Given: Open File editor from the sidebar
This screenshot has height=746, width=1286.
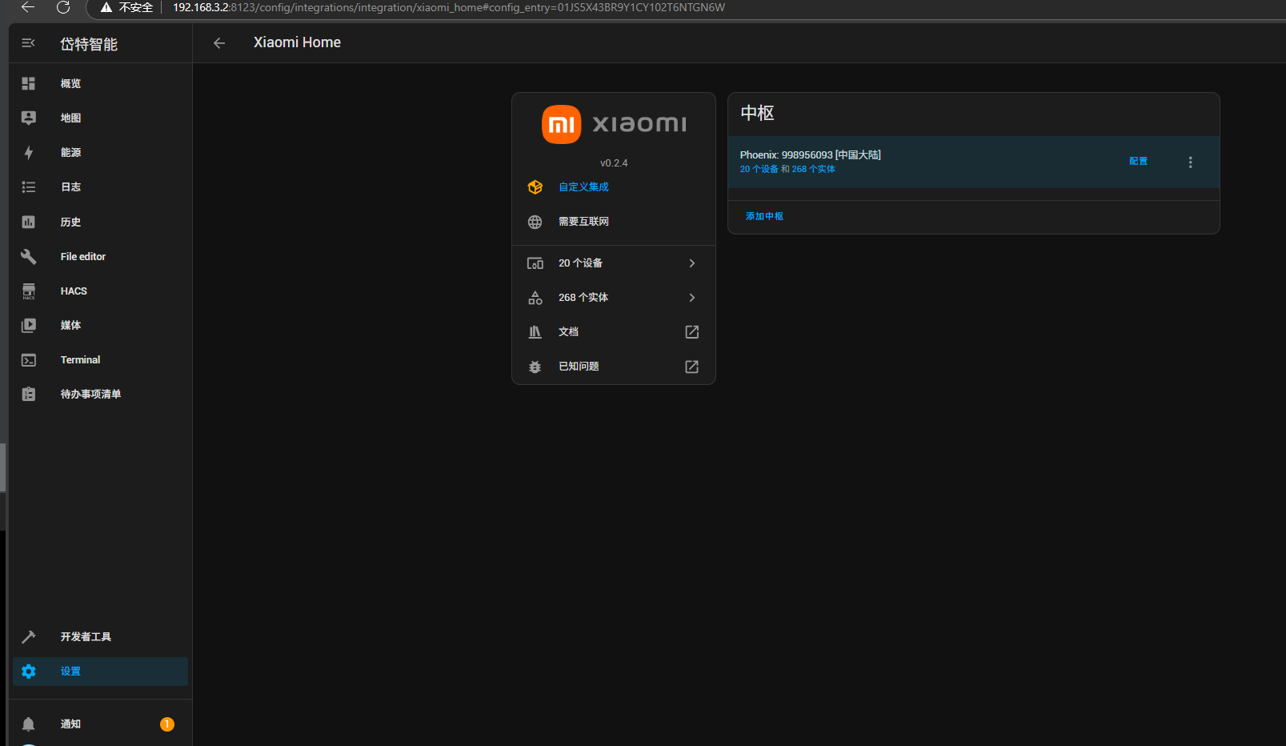Looking at the screenshot, I should 82,257.
